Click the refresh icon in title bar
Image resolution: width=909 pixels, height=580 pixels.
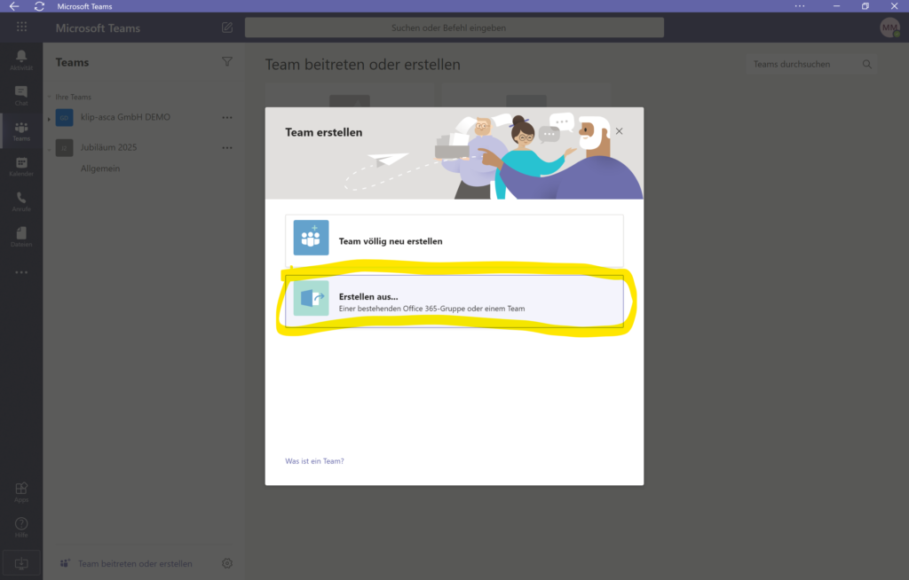pyautogui.click(x=39, y=6)
